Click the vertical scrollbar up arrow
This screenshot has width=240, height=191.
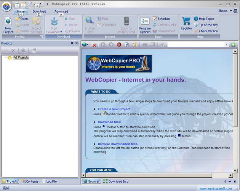(x=235, y=51)
